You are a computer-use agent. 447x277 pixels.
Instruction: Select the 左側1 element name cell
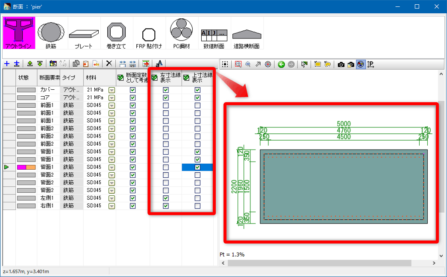pos(48,198)
